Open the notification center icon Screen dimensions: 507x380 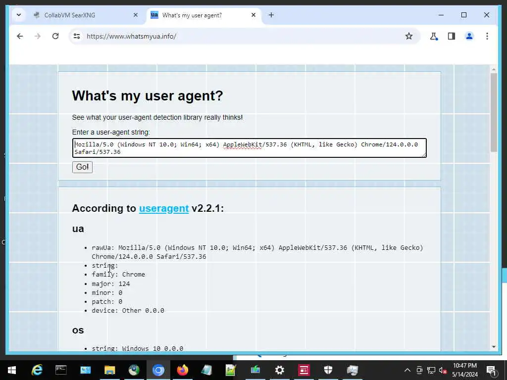tap(491, 370)
